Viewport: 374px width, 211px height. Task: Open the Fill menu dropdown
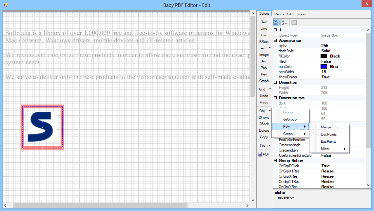point(291,14)
